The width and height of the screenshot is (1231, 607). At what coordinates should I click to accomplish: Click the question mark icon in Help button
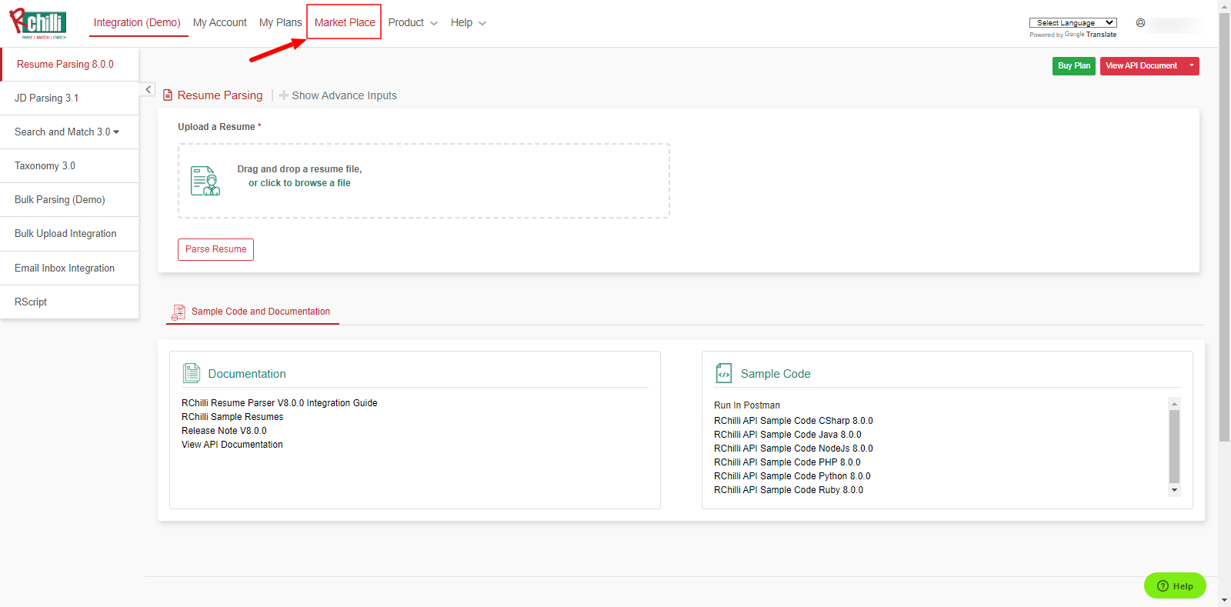pos(1163,585)
